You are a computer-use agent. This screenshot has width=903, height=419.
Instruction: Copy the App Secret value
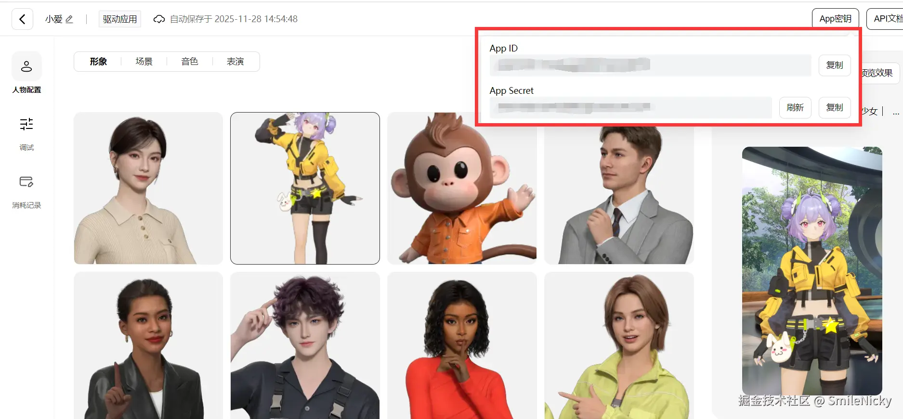click(x=835, y=107)
